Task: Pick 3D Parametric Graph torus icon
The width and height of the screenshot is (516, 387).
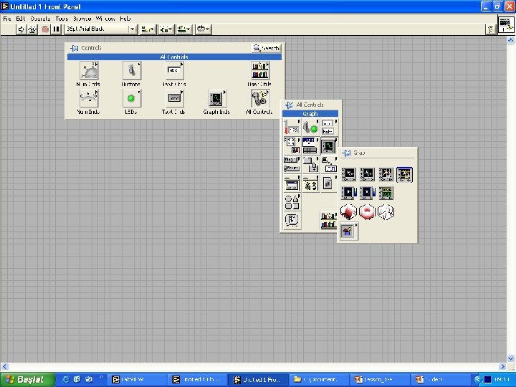Action: point(367,211)
